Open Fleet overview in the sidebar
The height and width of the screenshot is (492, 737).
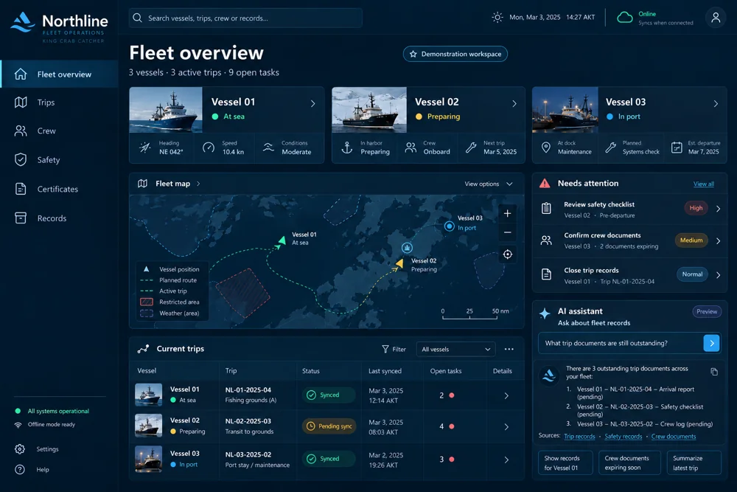click(x=59, y=75)
